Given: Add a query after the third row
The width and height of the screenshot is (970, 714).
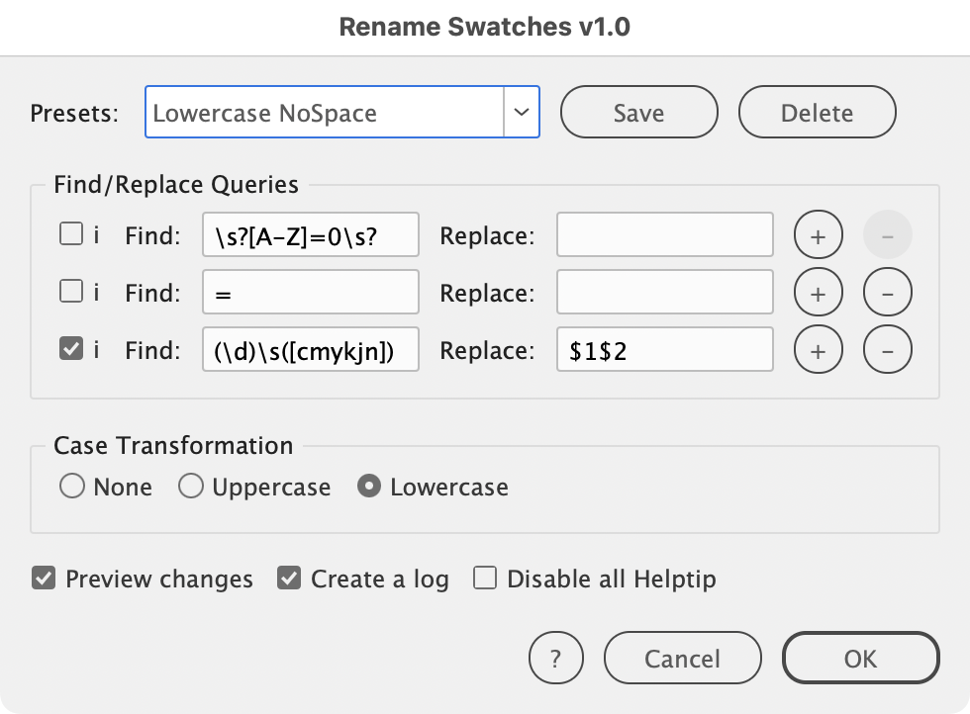Looking at the screenshot, I should click(818, 350).
